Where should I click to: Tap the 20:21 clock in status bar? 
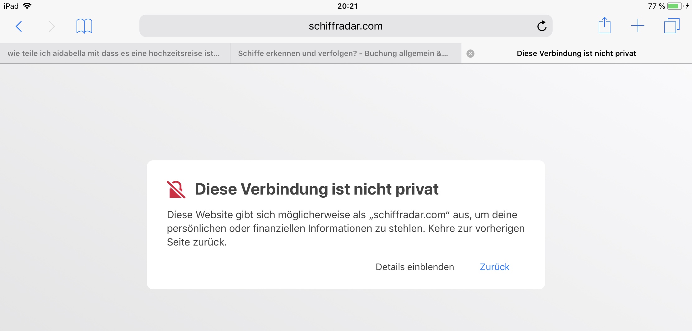click(x=347, y=6)
